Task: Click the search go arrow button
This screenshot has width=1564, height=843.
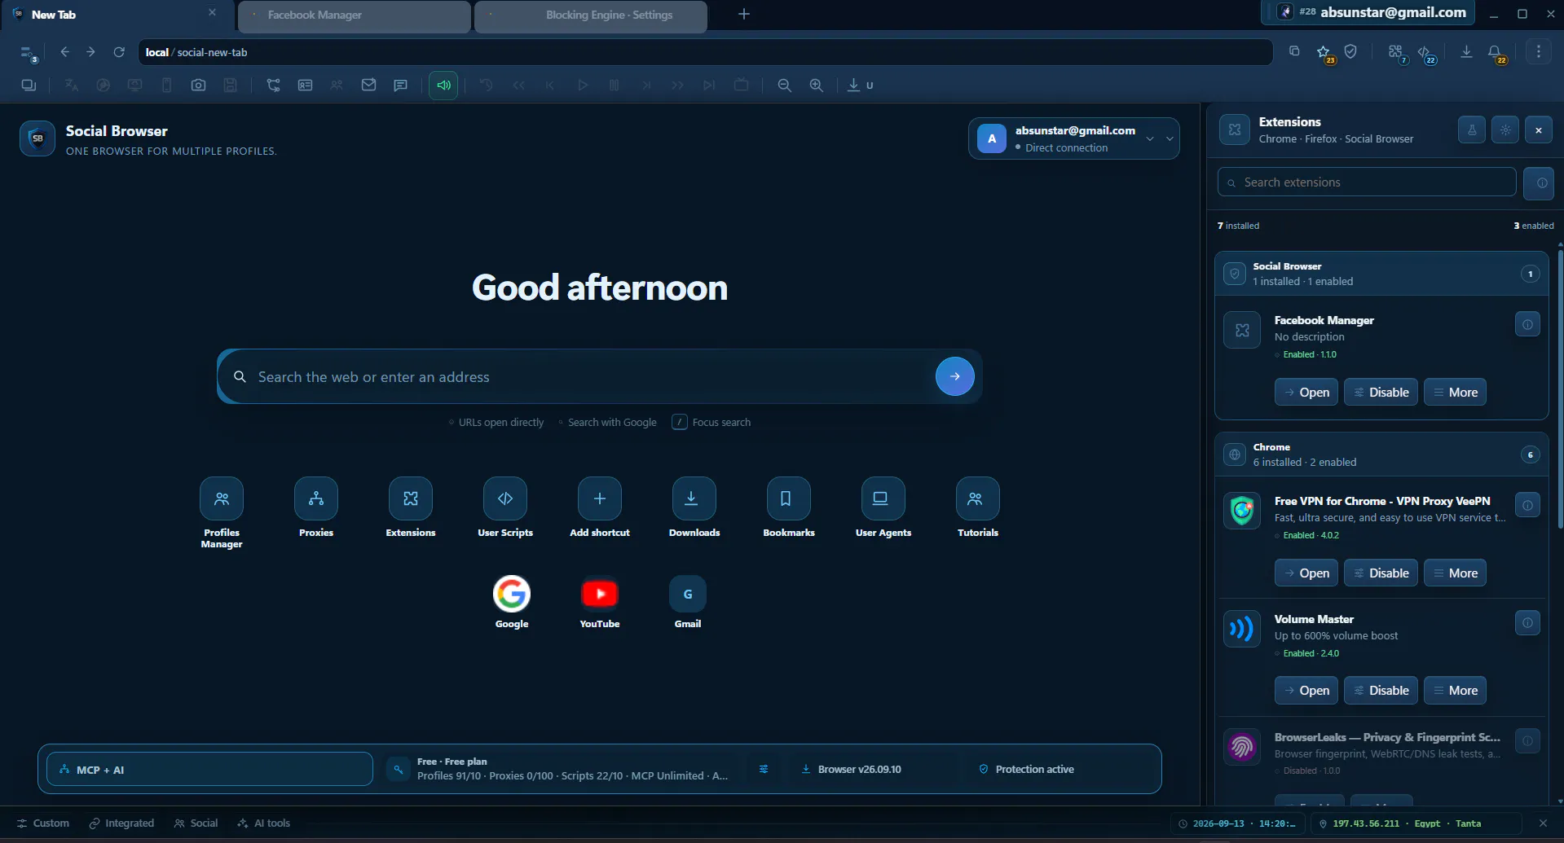Action: (x=955, y=376)
